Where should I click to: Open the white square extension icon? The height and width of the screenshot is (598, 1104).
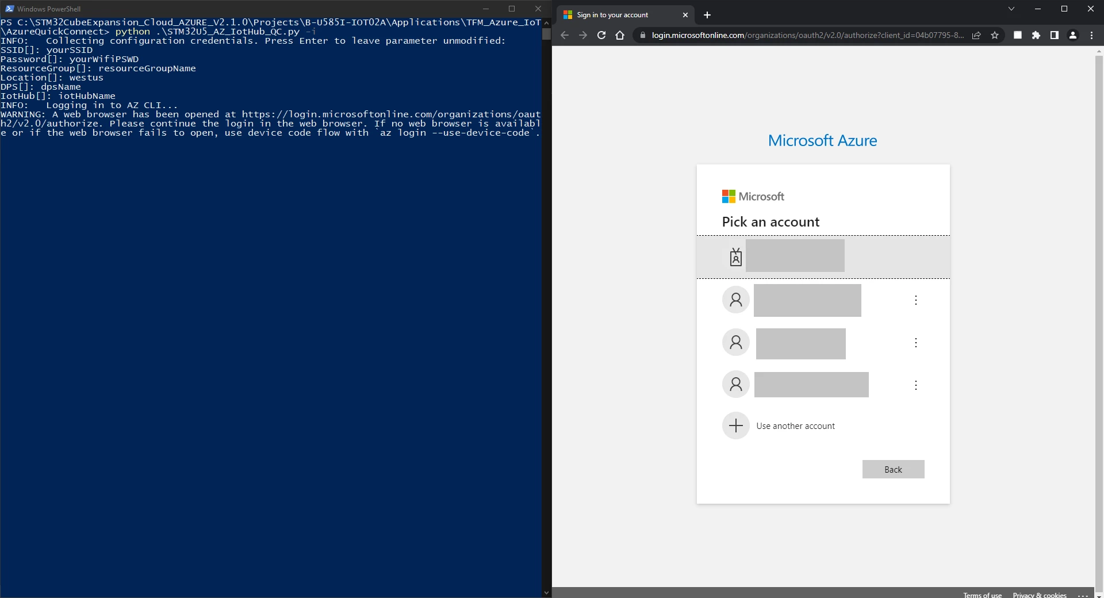pos(1018,35)
